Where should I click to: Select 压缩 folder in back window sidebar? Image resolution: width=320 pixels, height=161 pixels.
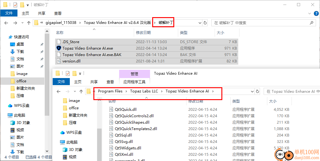20,96
